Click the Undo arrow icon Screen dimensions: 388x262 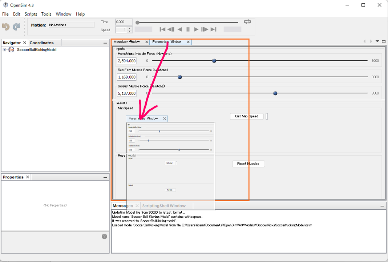pyautogui.click(x=6, y=27)
